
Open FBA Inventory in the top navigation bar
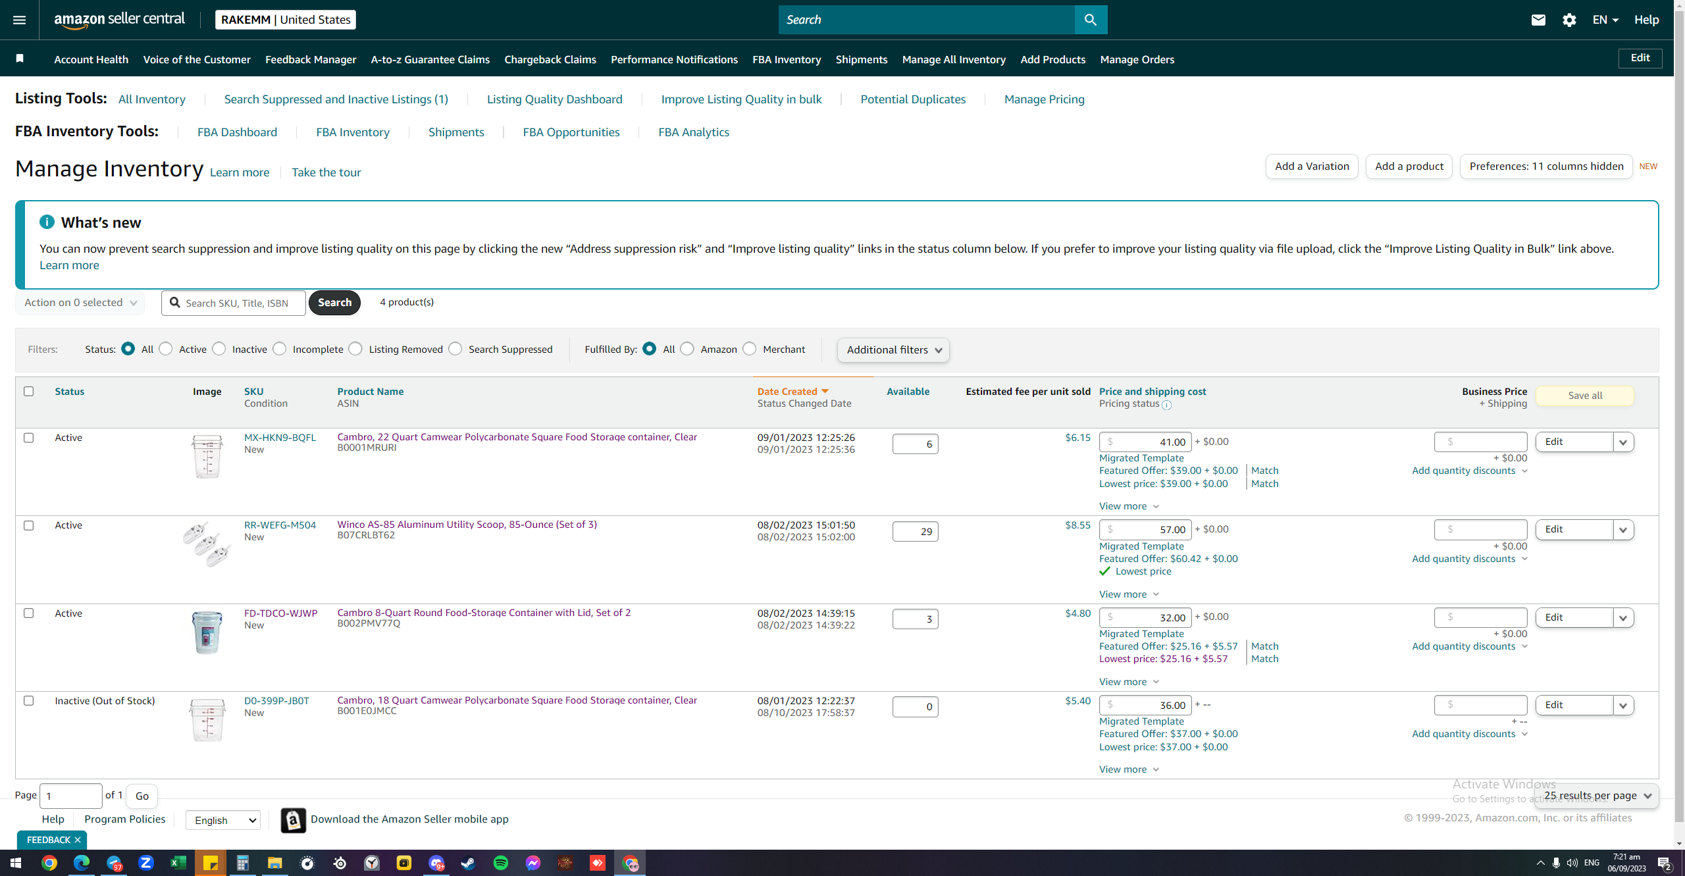click(787, 59)
